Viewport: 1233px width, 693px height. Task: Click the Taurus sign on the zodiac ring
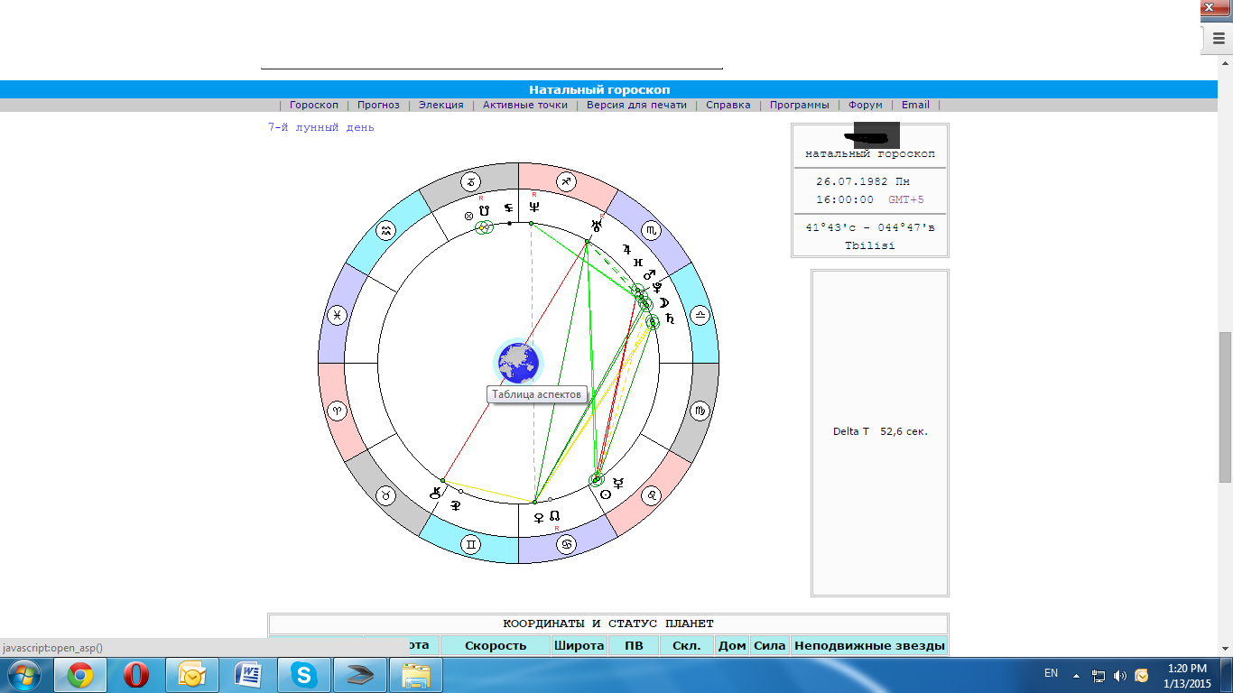coord(385,495)
